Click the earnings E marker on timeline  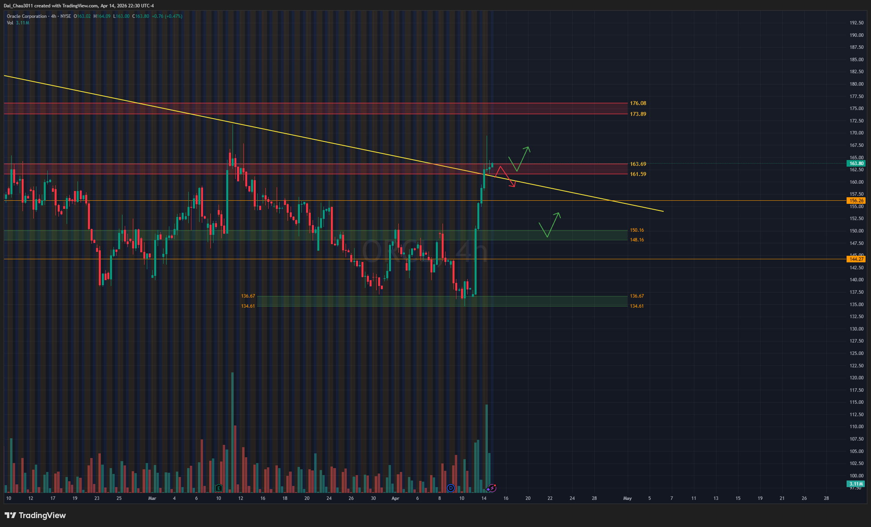(219, 488)
